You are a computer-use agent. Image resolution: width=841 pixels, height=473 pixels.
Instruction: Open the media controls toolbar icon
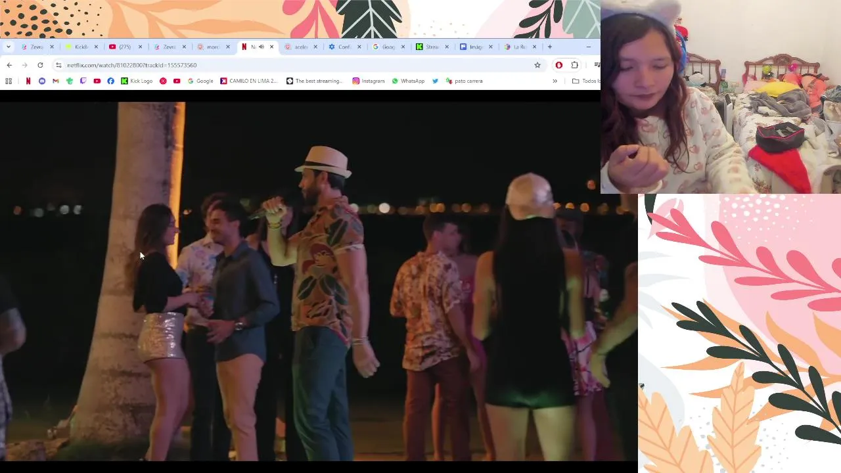pos(597,65)
